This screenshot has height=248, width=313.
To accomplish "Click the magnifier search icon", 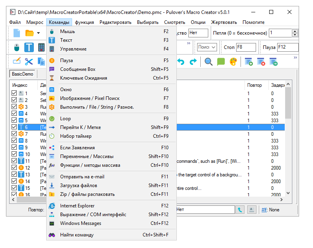I will click(208, 62).
